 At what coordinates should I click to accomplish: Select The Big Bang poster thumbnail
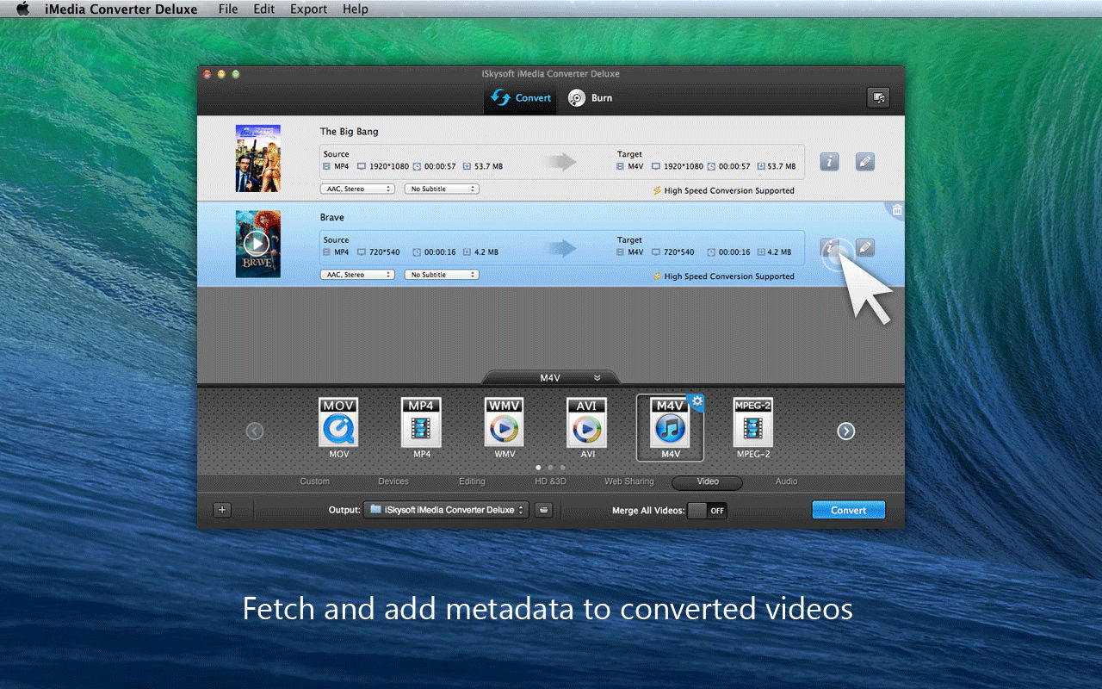258,158
